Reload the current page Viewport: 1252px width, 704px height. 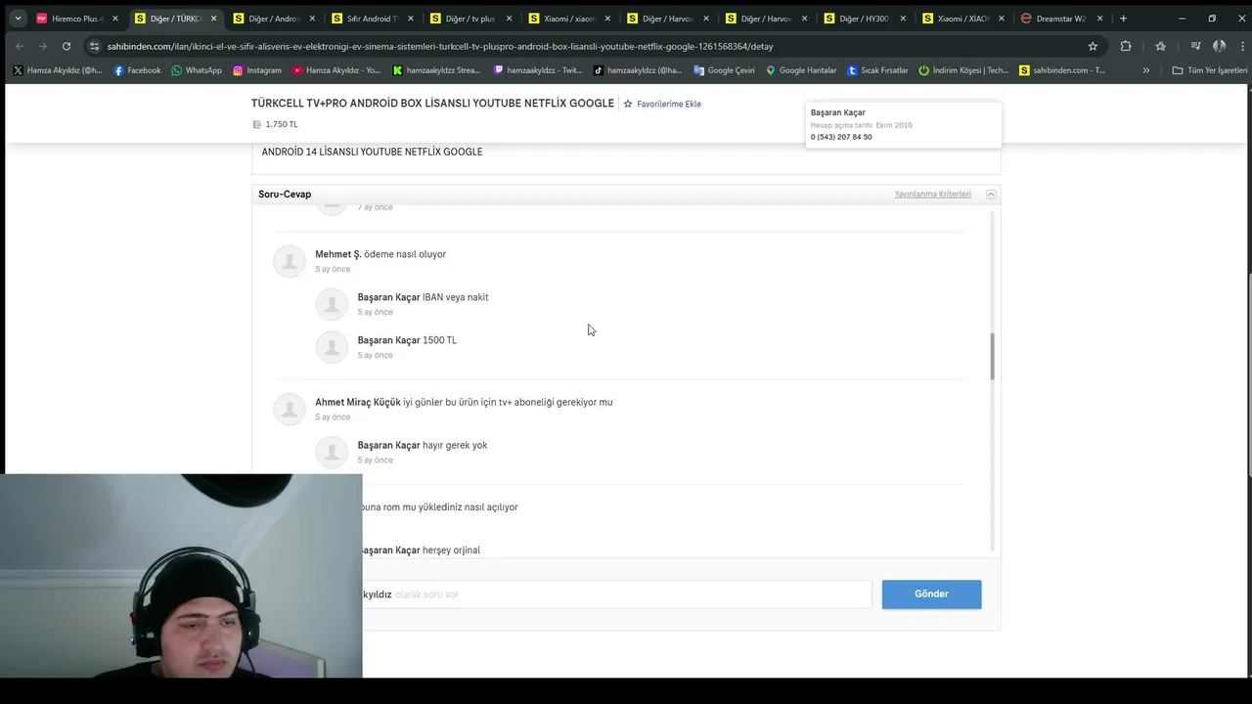[x=67, y=46]
